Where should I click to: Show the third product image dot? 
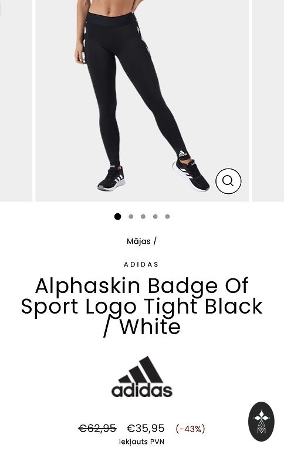143,217
